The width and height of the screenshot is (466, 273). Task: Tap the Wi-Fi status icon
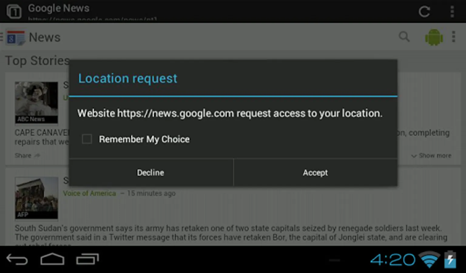click(x=429, y=260)
